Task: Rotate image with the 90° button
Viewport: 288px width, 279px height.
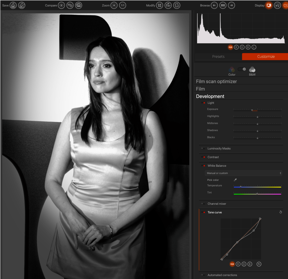Action: [x=168, y=5]
